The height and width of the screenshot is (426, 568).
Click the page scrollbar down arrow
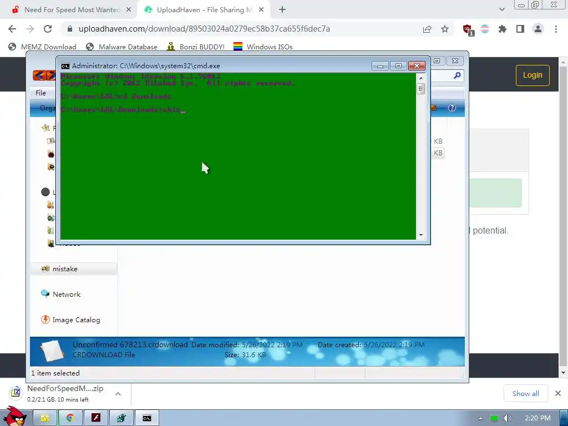click(x=563, y=373)
